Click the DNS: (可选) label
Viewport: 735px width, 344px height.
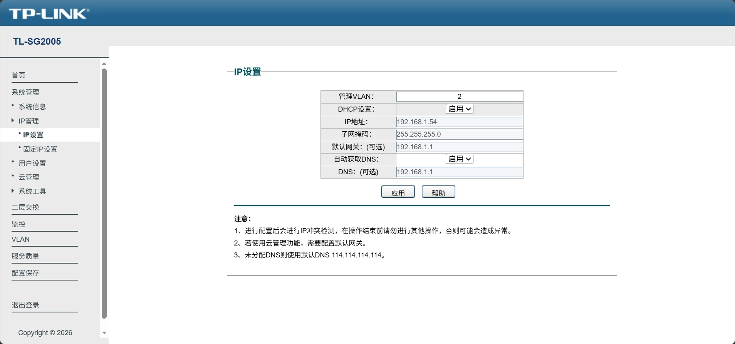[x=358, y=172]
